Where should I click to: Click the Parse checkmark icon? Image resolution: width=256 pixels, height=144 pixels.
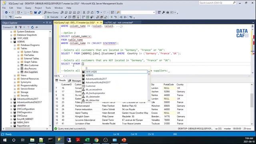(x=66, y=17)
